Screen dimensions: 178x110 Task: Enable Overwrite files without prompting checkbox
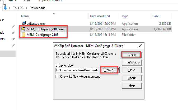click(57, 77)
